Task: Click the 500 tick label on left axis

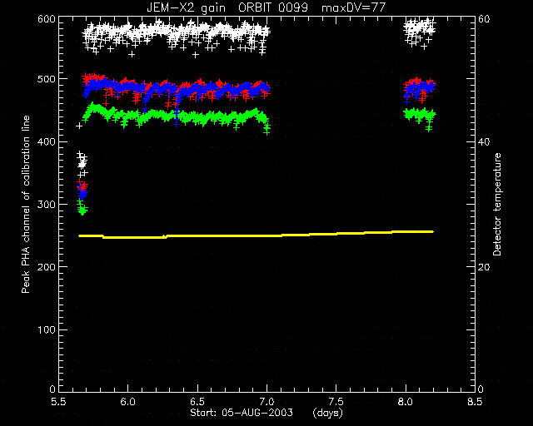Action: pyautogui.click(x=46, y=79)
